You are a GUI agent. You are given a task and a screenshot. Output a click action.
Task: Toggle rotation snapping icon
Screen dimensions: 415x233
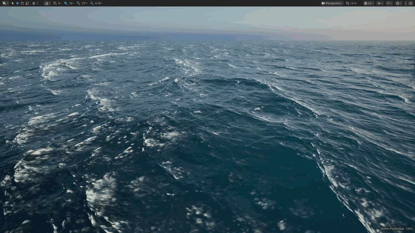[x=78, y=3]
